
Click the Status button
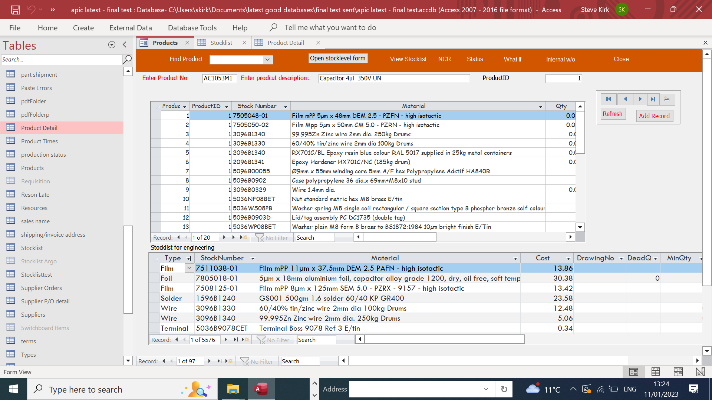tap(475, 59)
